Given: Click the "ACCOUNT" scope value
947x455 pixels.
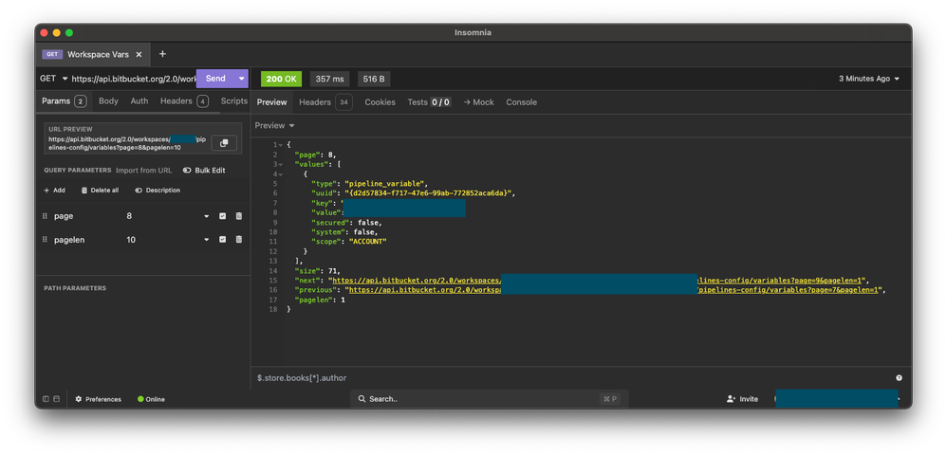Looking at the screenshot, I should point(367,242).
